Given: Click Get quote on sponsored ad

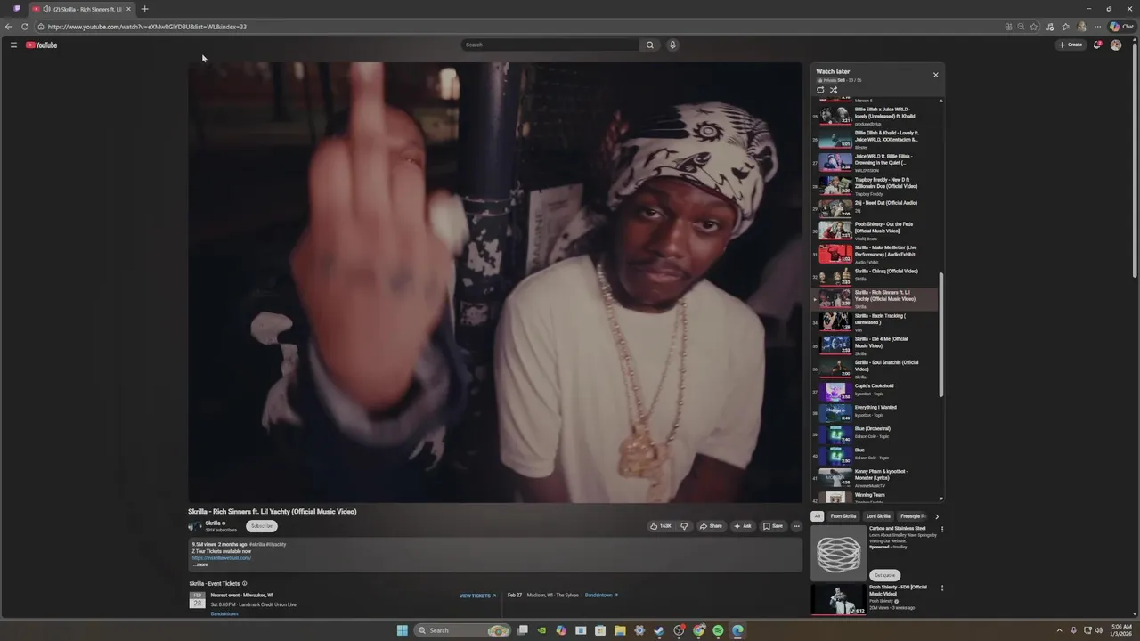Looking at the screenshot, I should [x=884, y=575].
